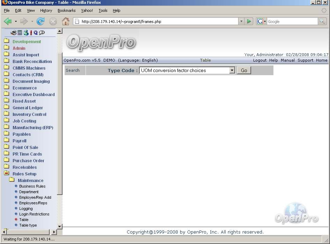Click in the Google search field
The width and height of the screenshot is (330, 244).
pyautogui.click(x=292, y=22)
